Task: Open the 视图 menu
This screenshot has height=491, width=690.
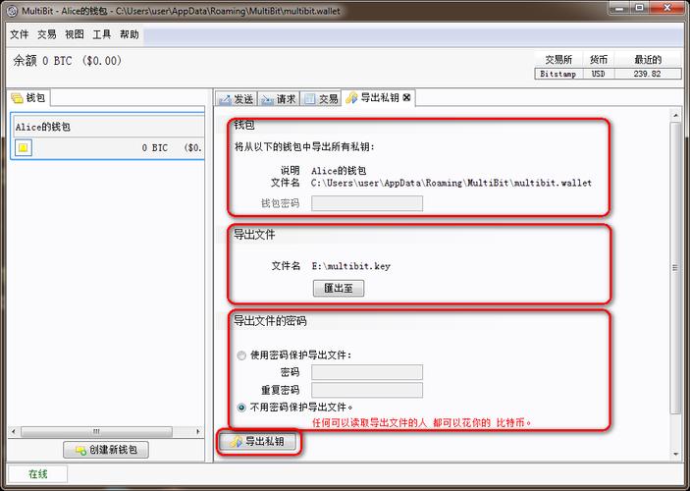Action: tap(75, 34)
